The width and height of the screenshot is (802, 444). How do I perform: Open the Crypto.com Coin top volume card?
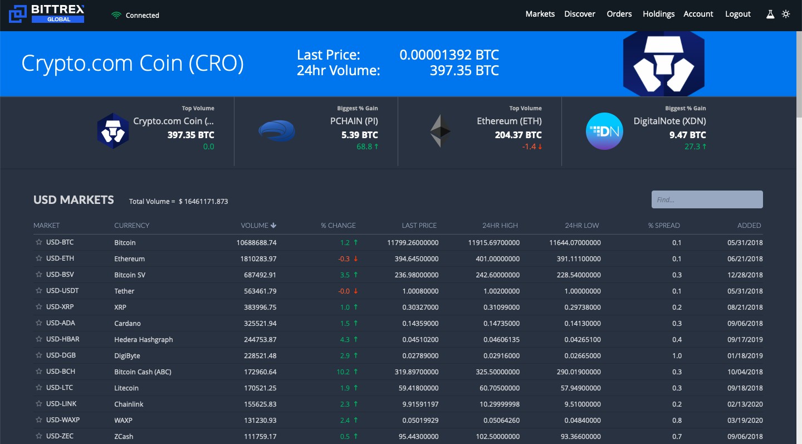click(x=155, y=131)
